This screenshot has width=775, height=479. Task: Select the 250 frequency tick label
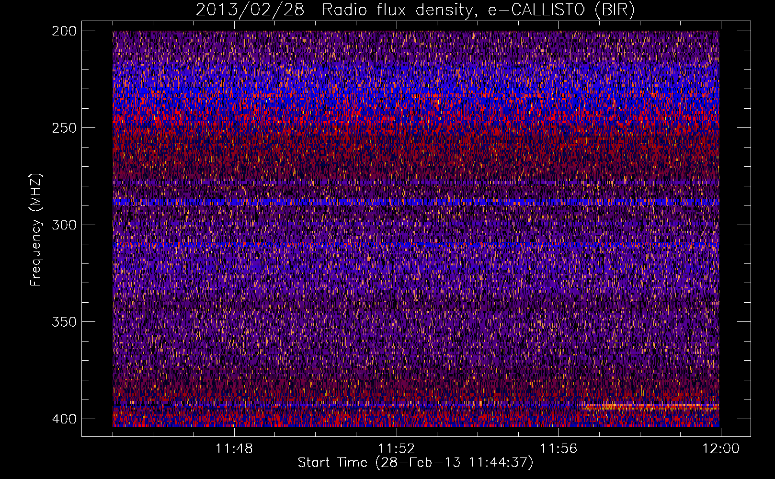coord(64,128)
